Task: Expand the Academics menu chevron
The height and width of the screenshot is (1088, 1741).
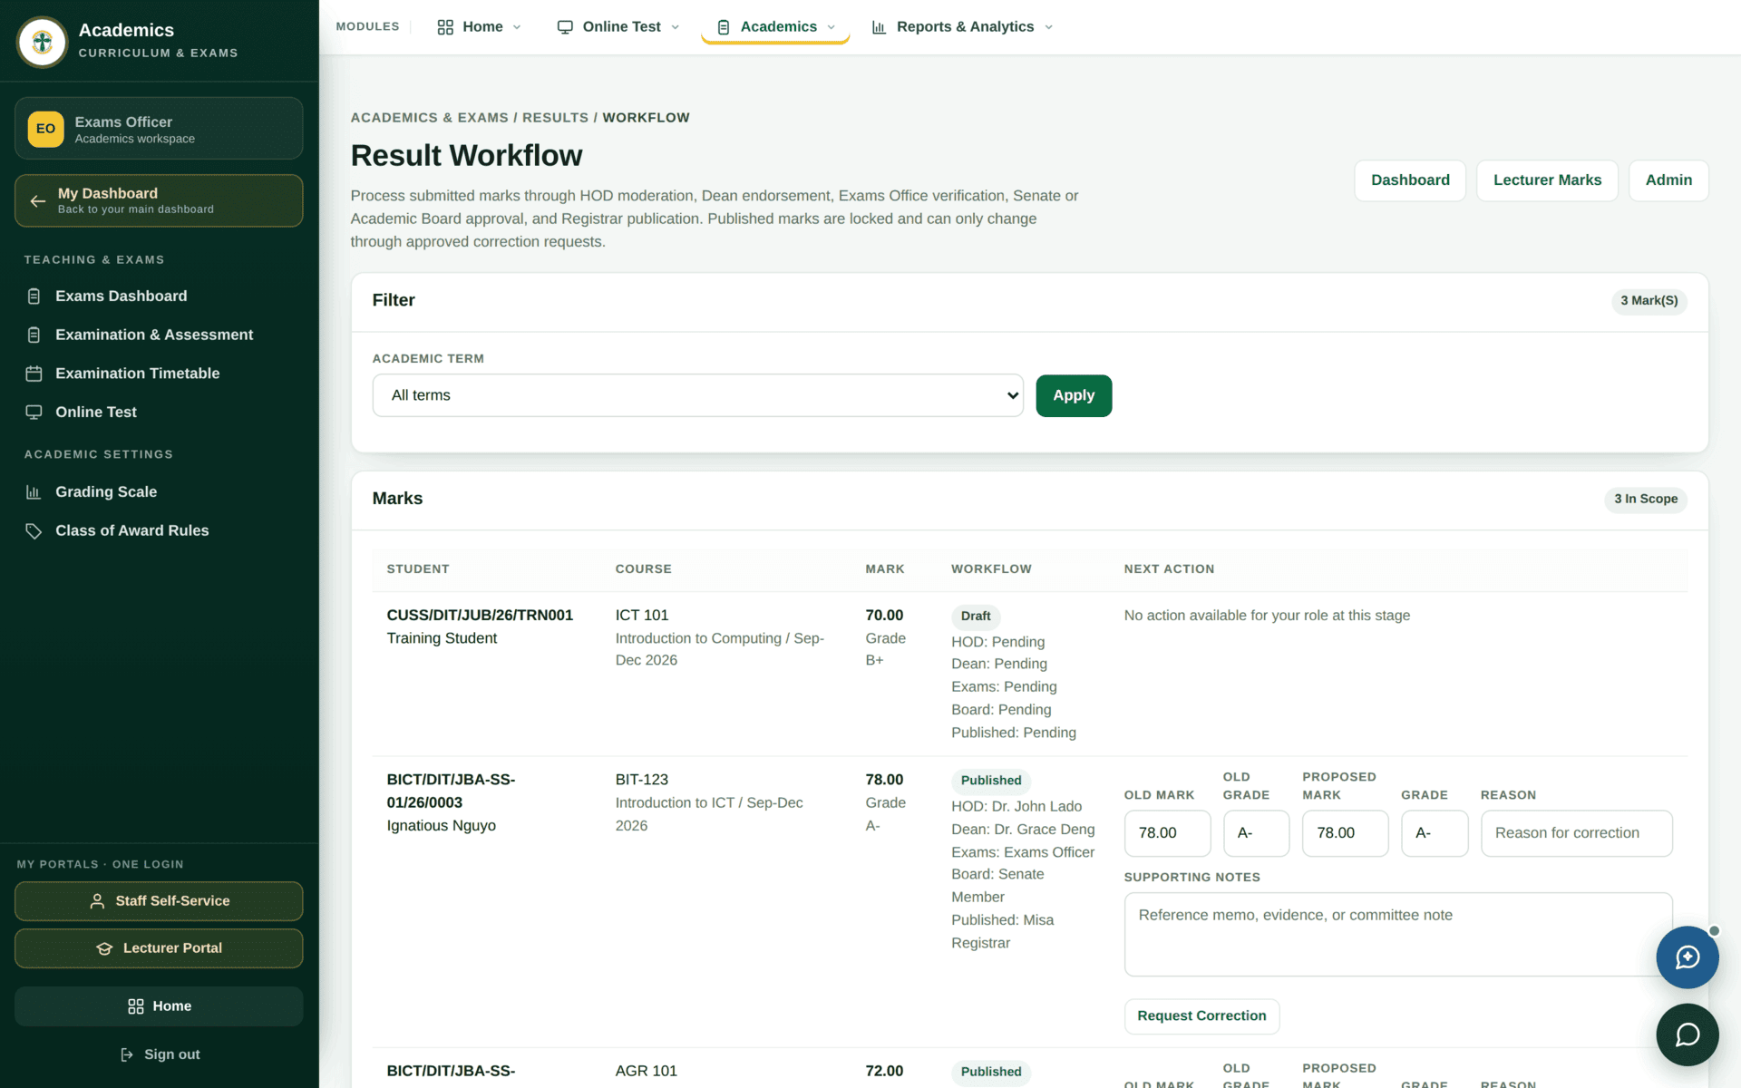Action: pos(831,27)
